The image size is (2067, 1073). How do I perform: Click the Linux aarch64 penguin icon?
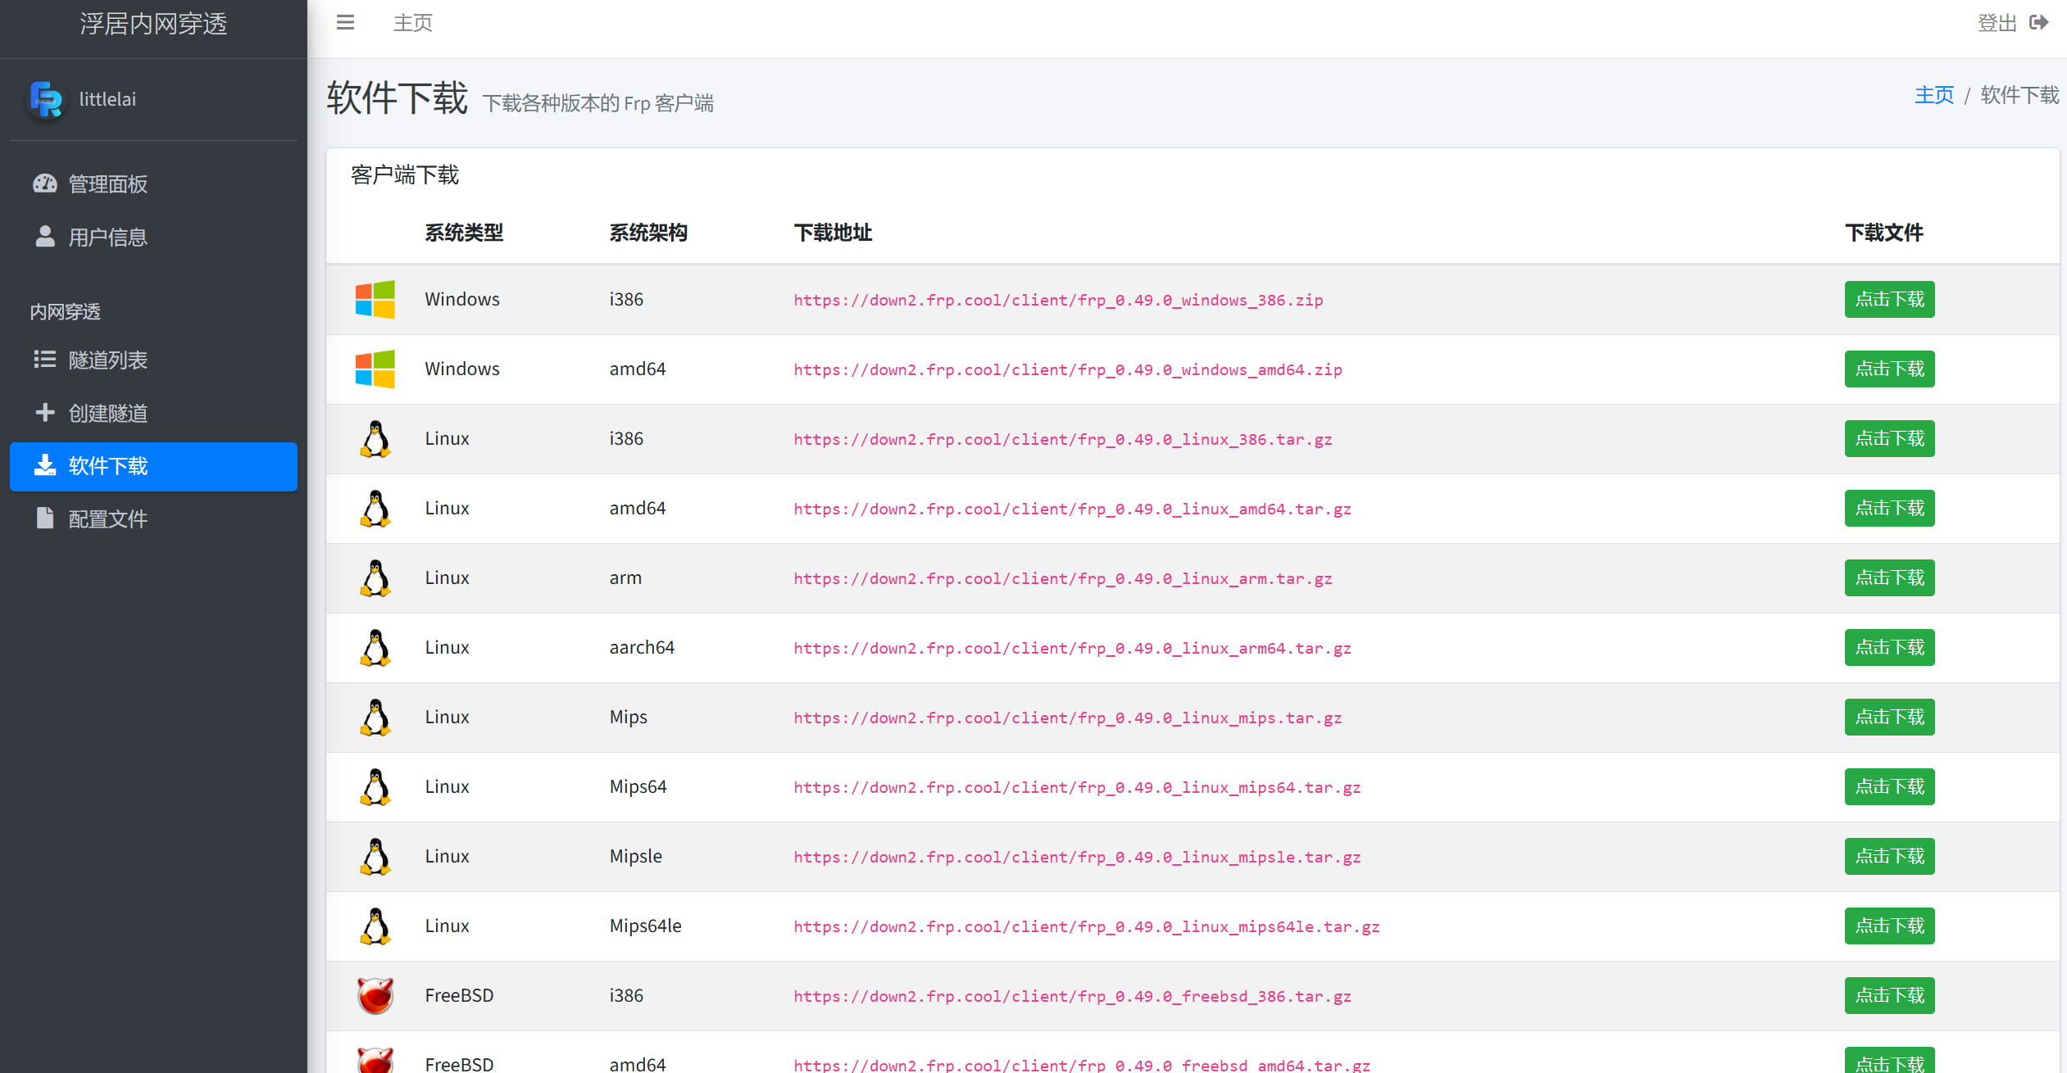[375, 648]
